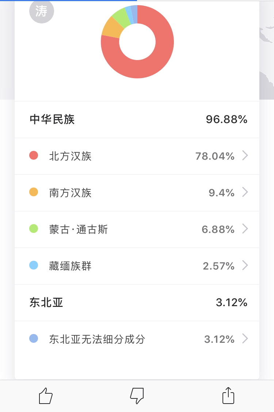Expand 南方汉族 details chevron
Image resolution: width=274 pixels, height=412 pixels.
click(245, 192)
